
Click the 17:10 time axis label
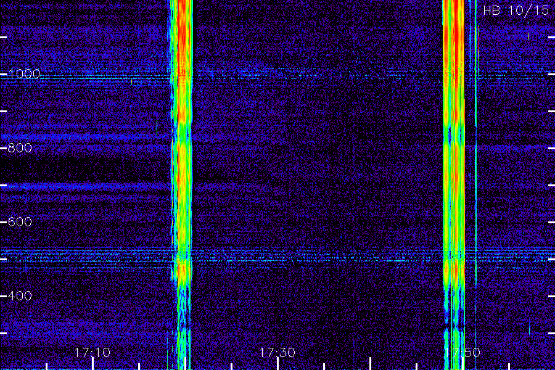tap(92, 352)
